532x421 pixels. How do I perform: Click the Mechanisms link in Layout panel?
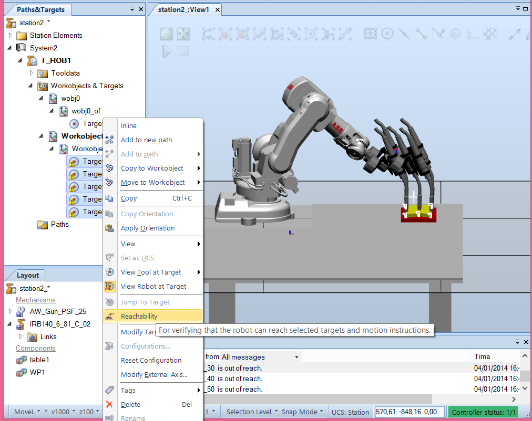tap(35, 299)
